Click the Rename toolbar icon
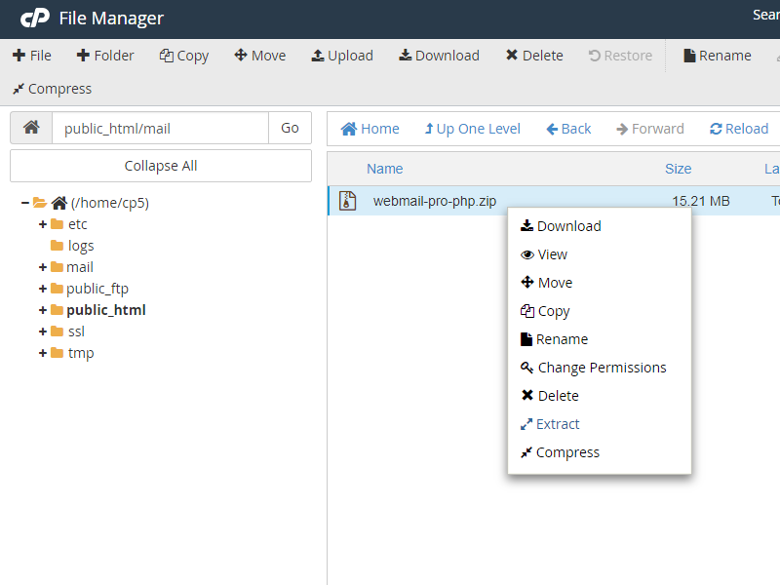The height and width of the screenshot is (585, 780). point(717,56)
